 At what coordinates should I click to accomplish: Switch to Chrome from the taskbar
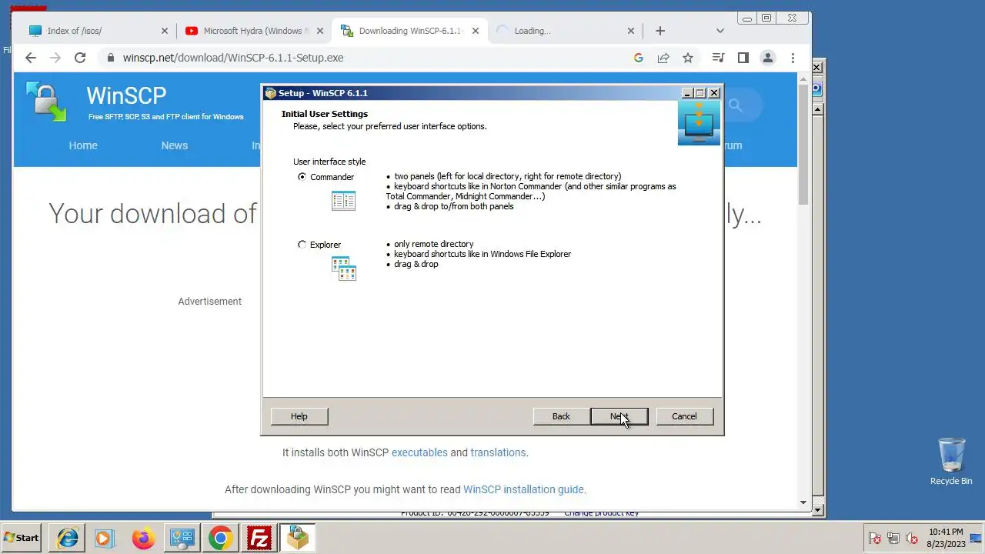pos(220,538)
